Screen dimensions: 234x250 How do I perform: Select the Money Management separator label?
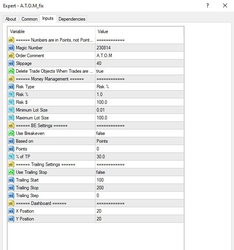pos(50,79)
